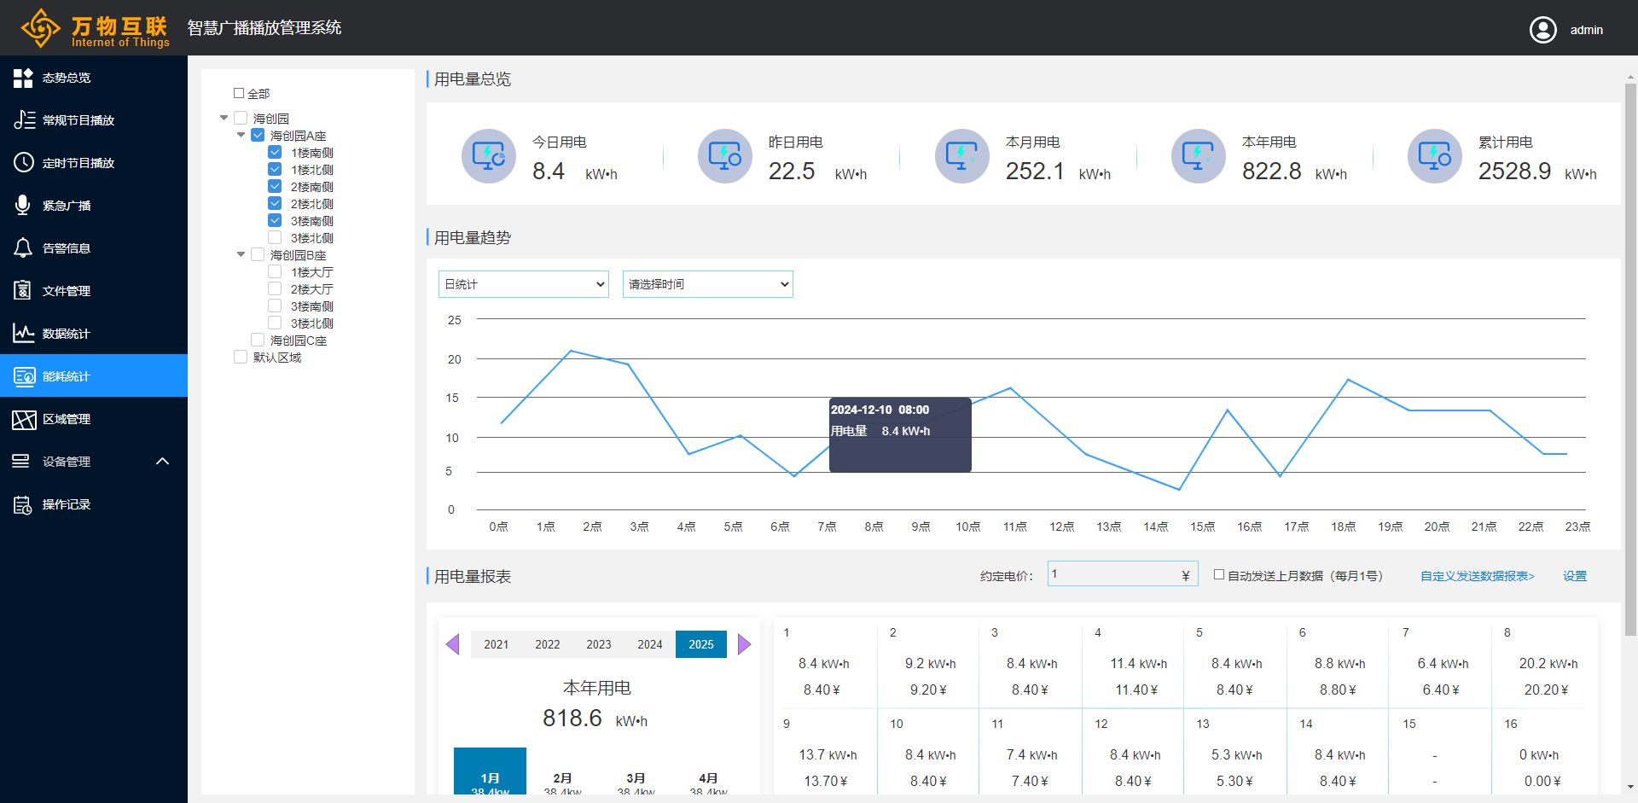Click the 818.6 本年用电 total value
1638x803 pixels.
(x=572, y=719)
